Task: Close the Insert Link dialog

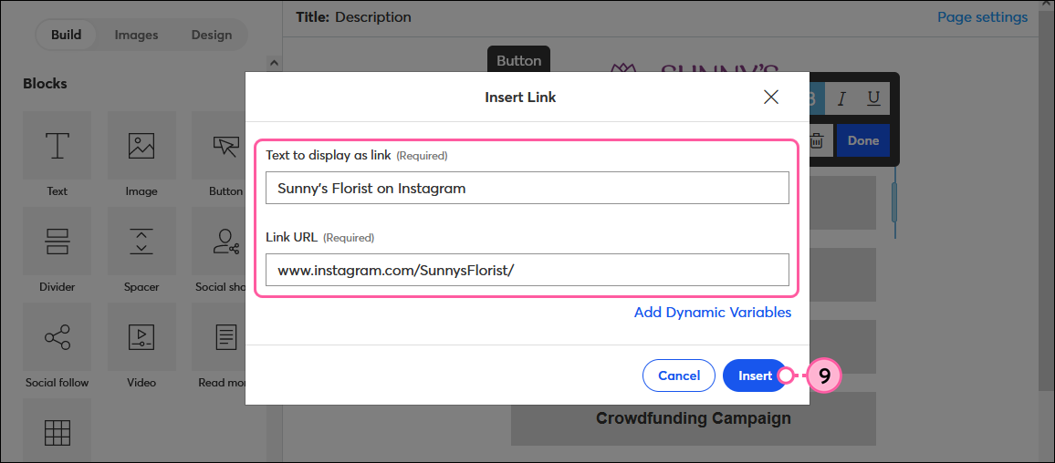Action: pos(771,97)
